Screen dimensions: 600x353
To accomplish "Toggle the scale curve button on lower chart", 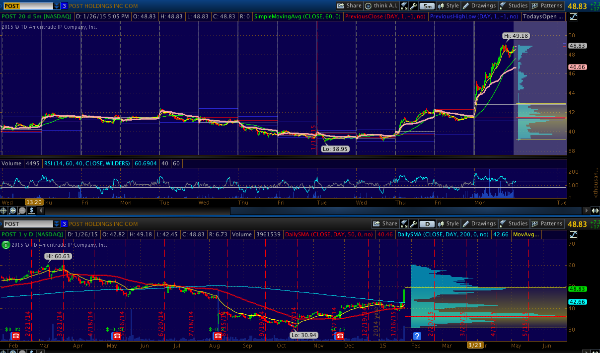I will coord(574,234).
